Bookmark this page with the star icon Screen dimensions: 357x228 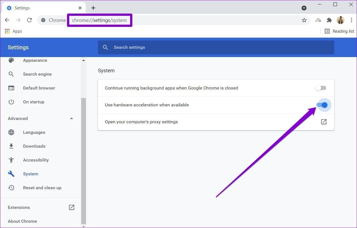tap(304, 20)
